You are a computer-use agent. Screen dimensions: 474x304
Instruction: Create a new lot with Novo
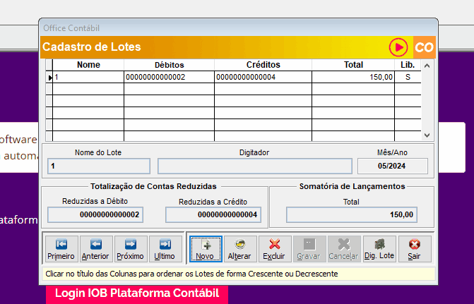coord(205,248)
